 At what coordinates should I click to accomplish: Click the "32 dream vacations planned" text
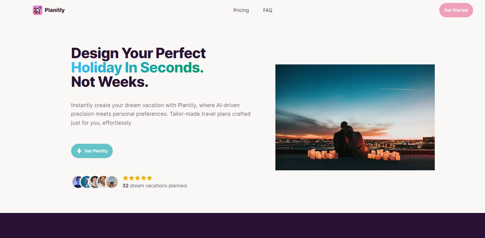(x=155, y=186)
